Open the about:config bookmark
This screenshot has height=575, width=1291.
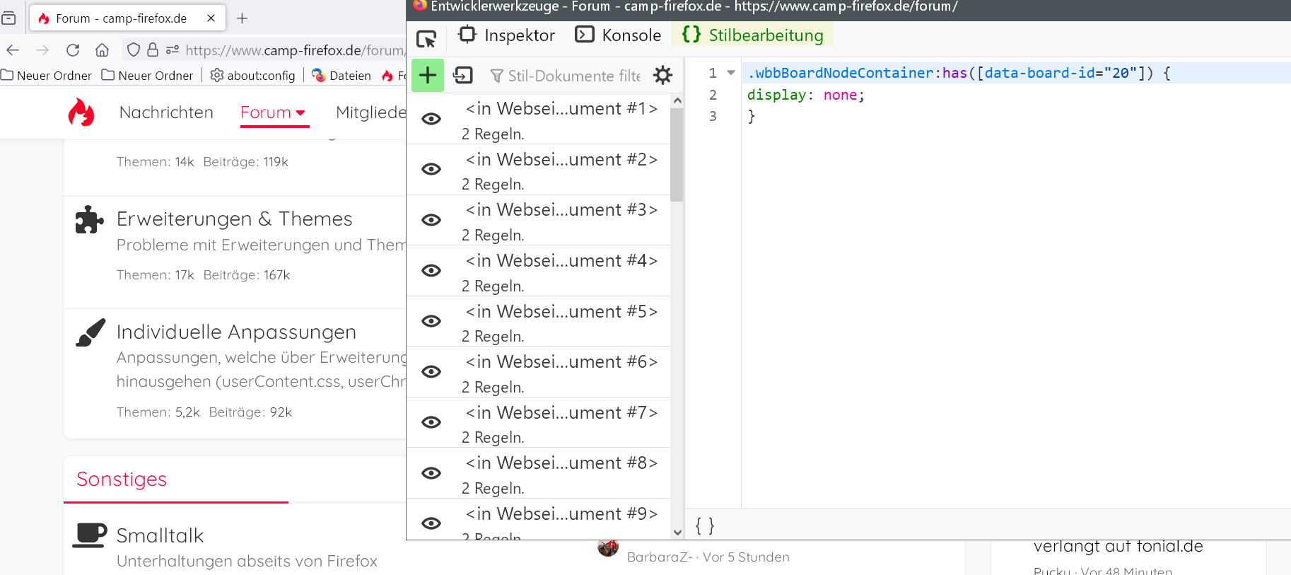(253, 76)
